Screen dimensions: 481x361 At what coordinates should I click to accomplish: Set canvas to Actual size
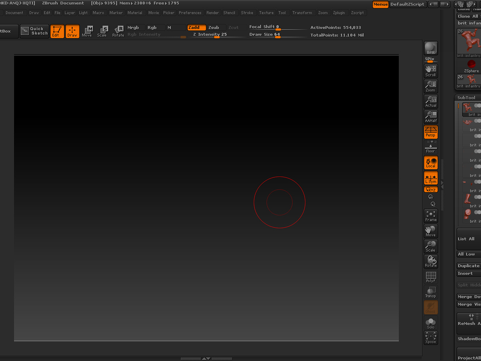tap(431, 101)
